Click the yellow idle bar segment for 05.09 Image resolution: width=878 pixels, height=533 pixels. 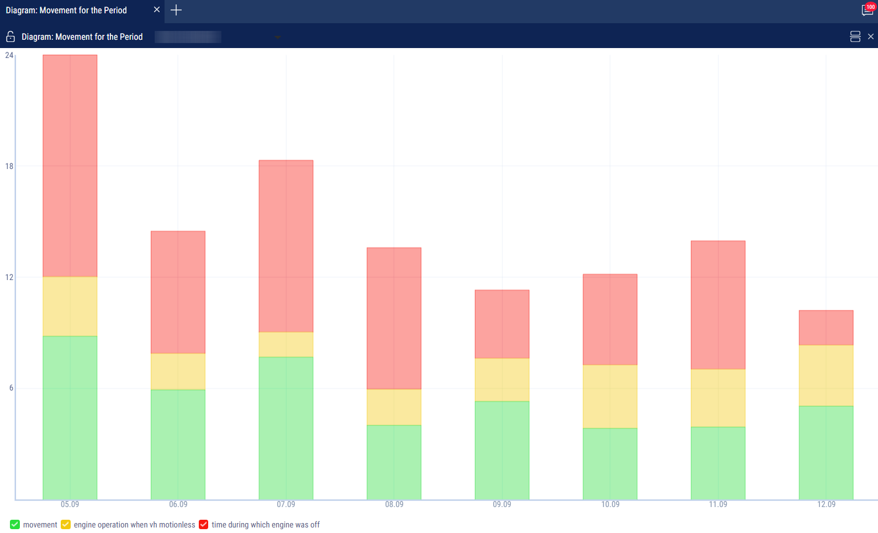(70, 307)
